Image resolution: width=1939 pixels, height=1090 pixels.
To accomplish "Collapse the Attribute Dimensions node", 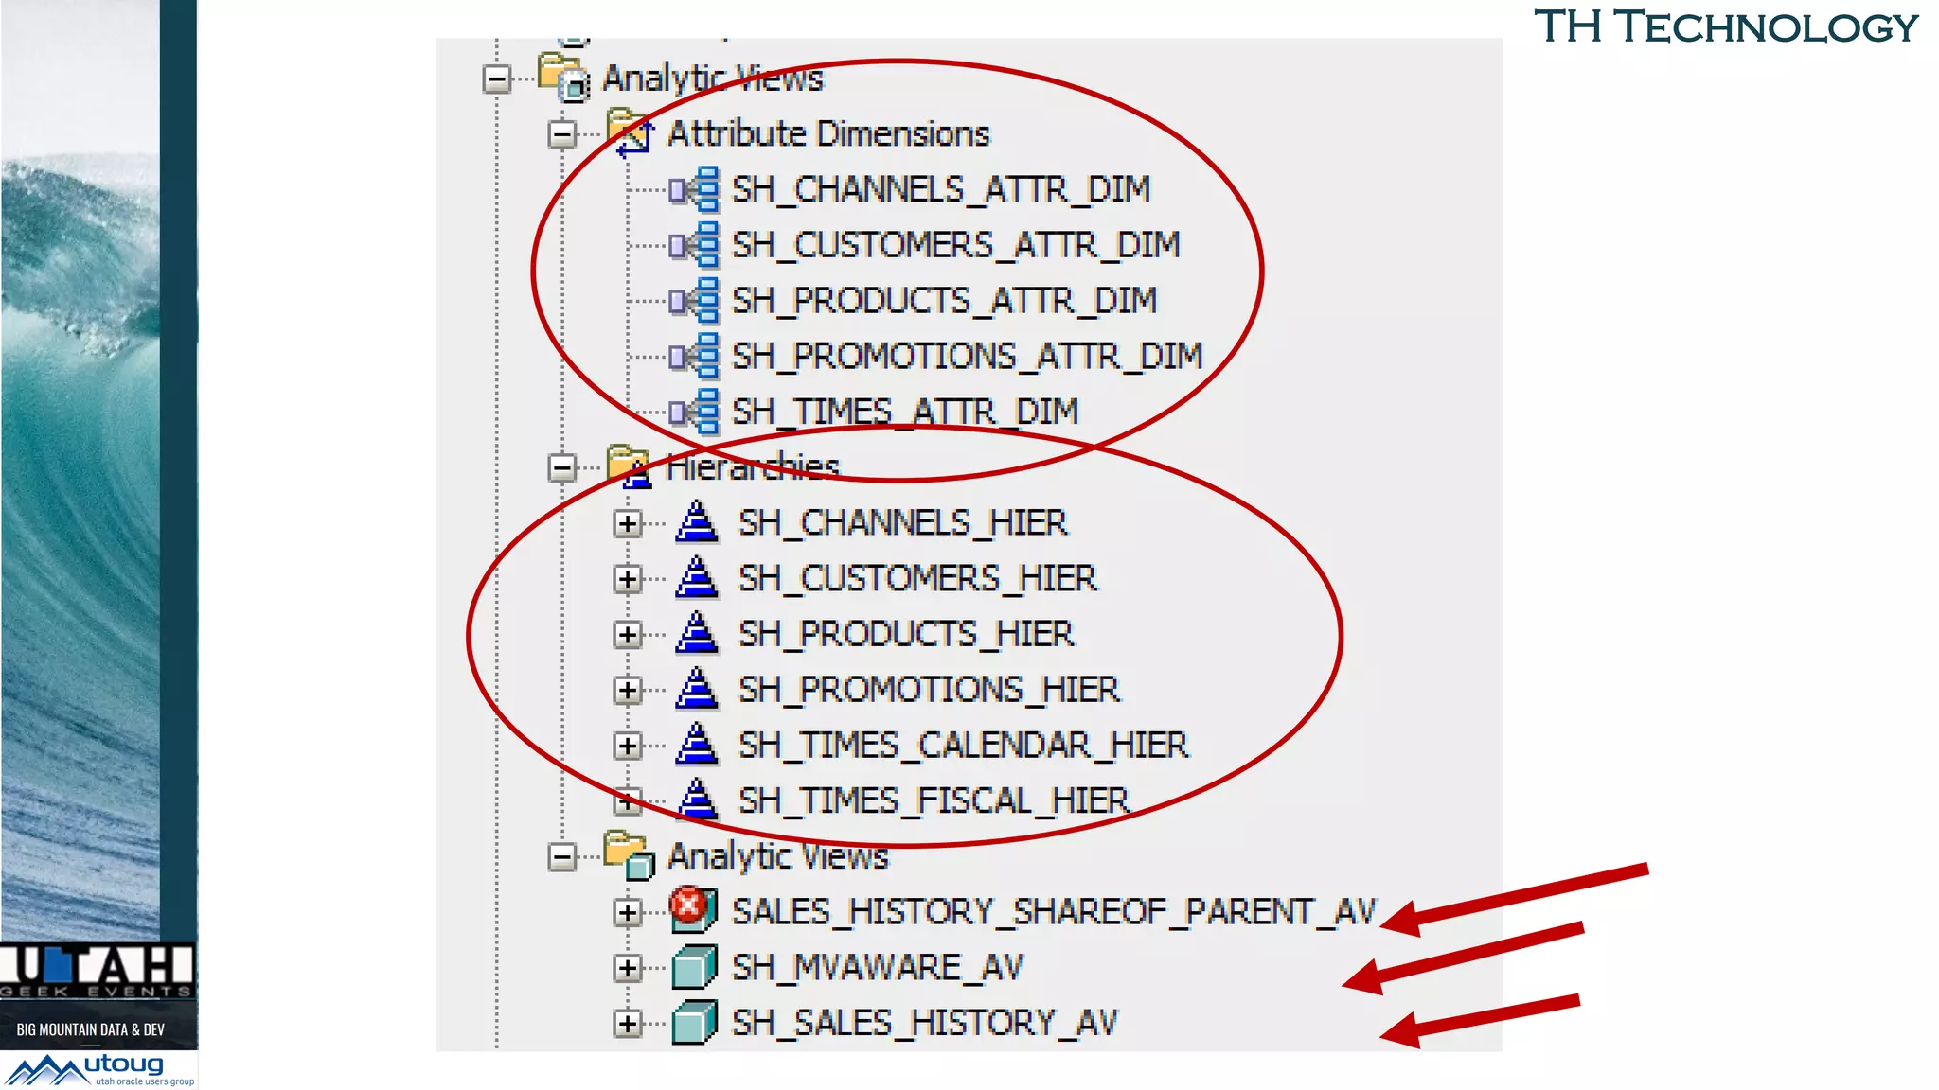I will (562, 134).
